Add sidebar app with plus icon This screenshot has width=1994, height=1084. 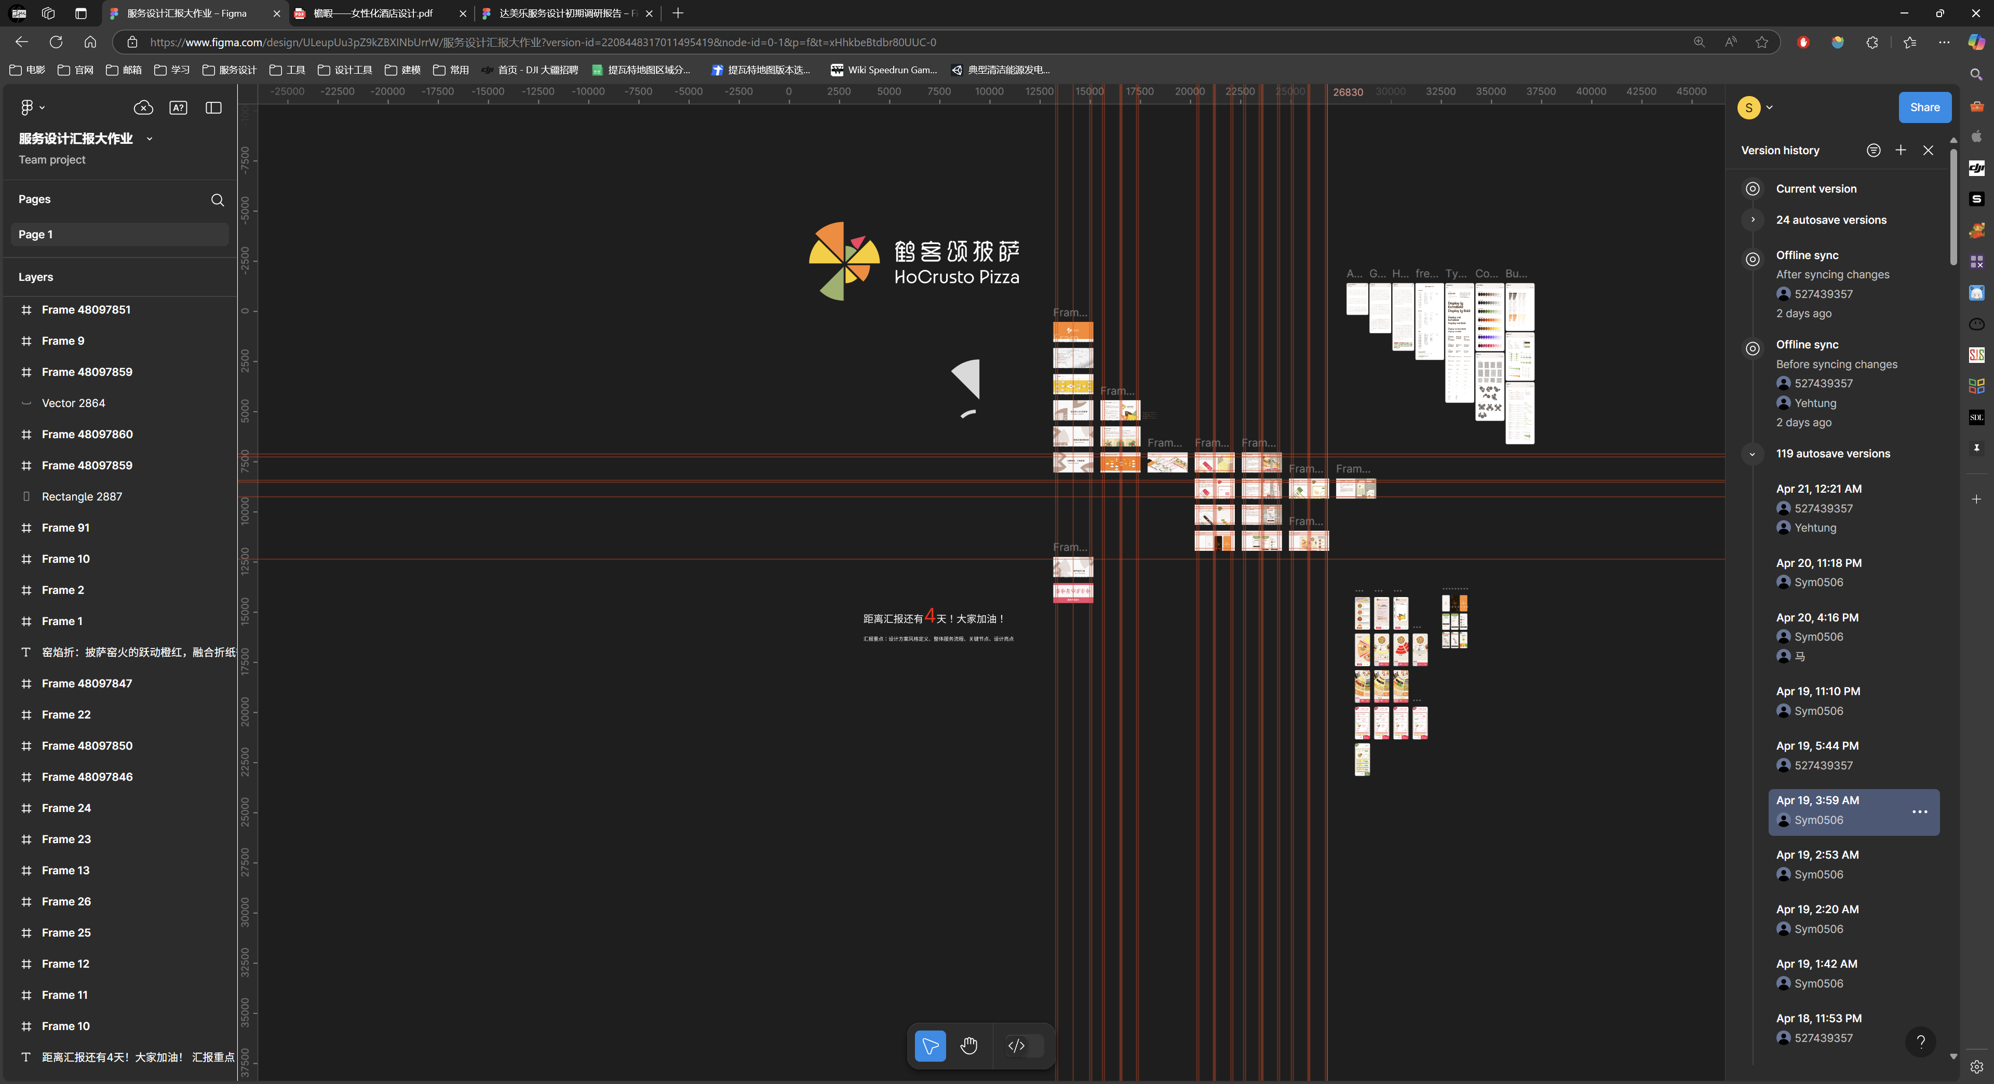1976,499
